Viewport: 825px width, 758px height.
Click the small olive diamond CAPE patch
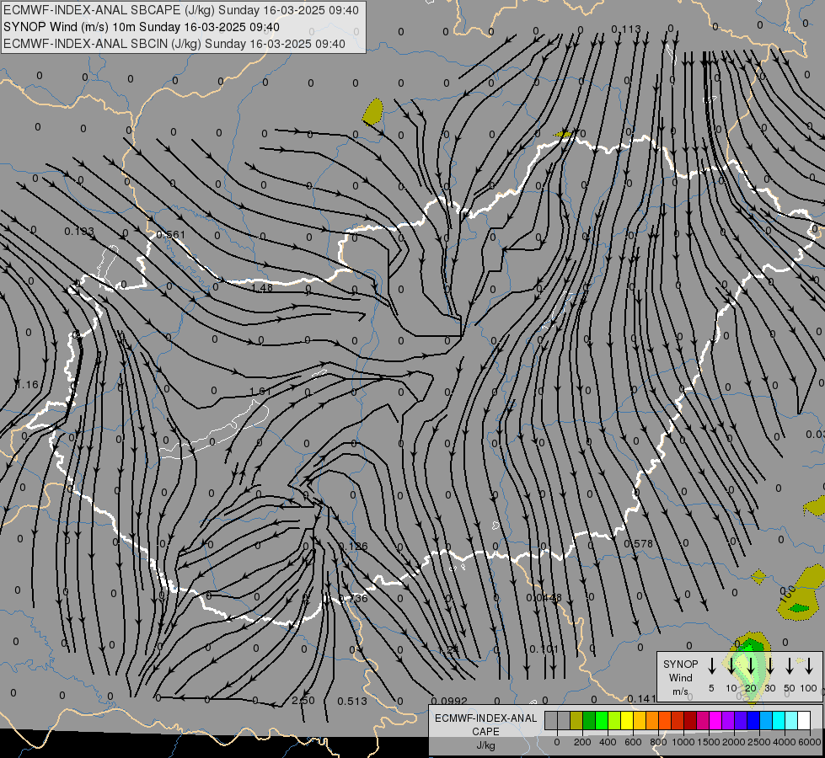(758, 577)
